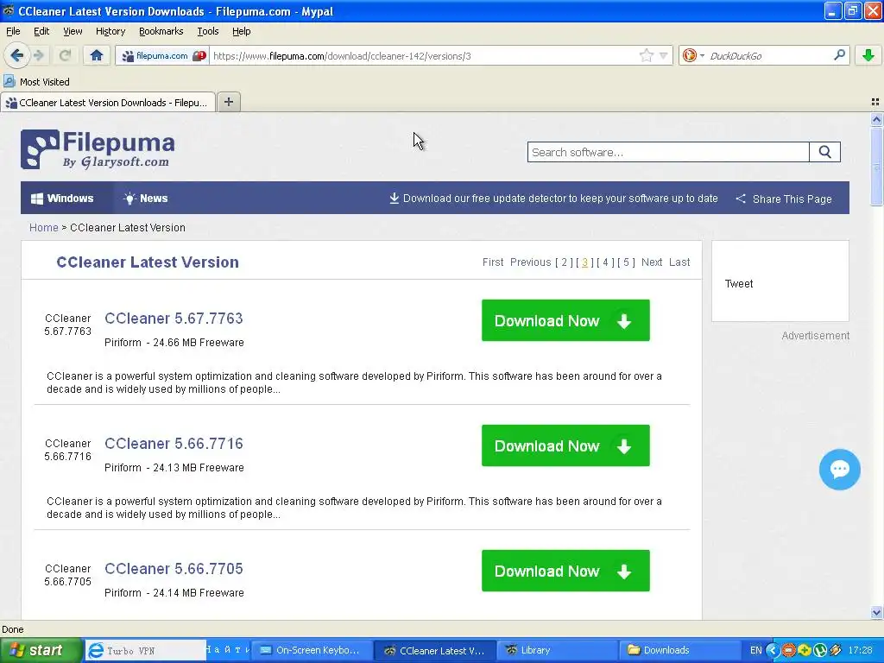
Task: Switch to On-Screen Keyboard taskbar item
Action: pyautogui.click(x=311, y=651)
